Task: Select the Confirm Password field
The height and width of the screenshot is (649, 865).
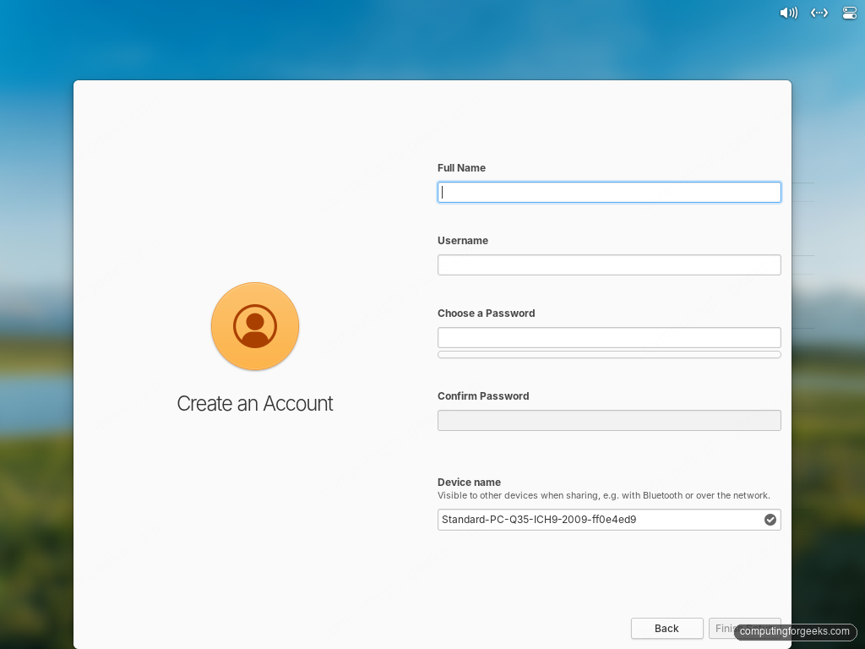Action: click(609, 421)
